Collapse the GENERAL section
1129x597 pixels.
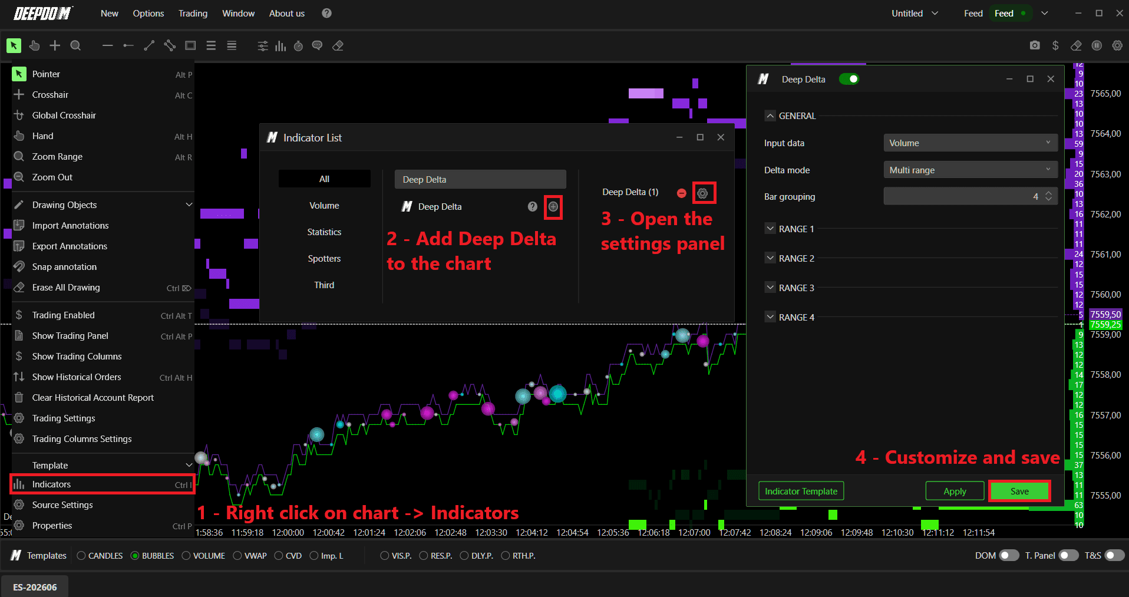pyautogui.click(x=770, y=116)
